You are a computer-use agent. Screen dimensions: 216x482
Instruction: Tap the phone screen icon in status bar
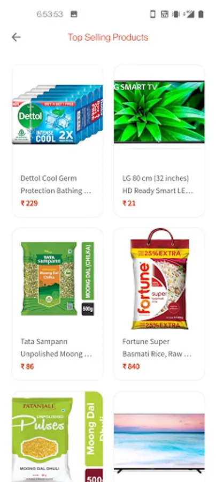[152, 14]
